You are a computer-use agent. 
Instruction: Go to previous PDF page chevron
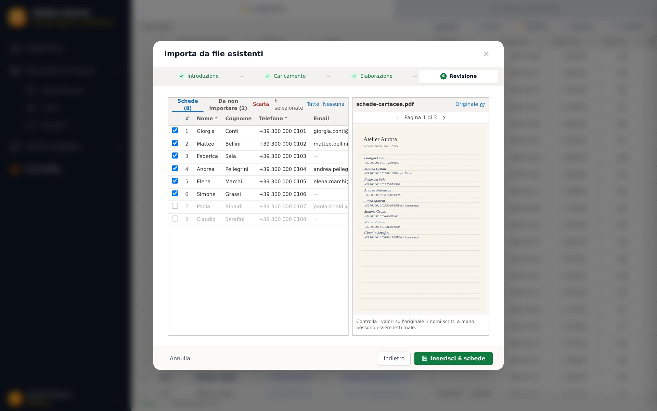(x=397, y=118)
